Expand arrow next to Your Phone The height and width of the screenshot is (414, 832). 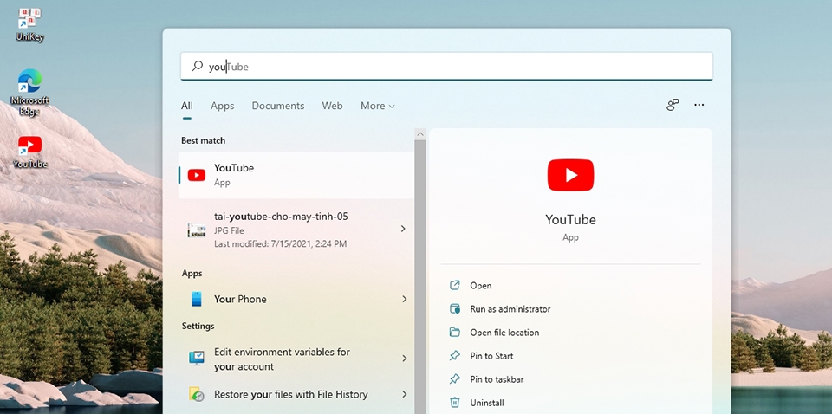[404, 299]
